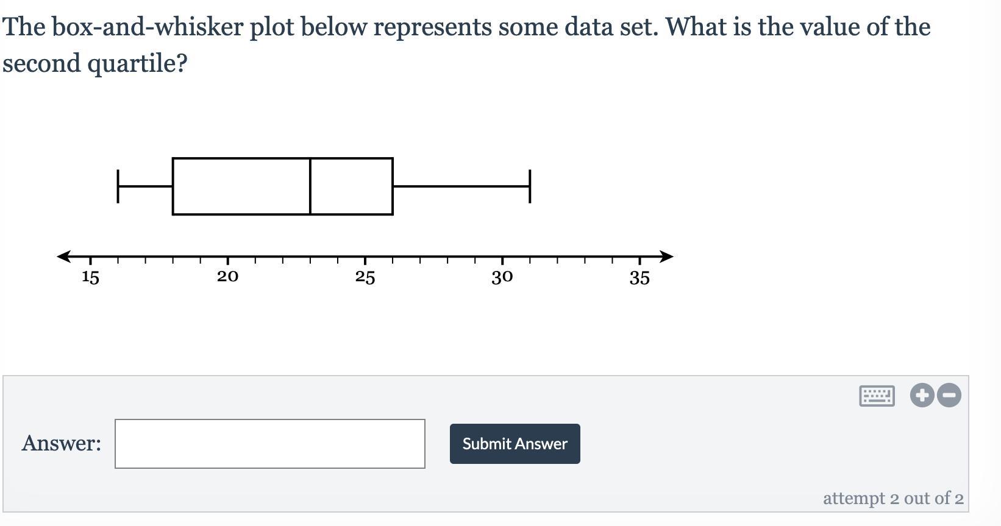Click the axis label 20
This screenshot has height=526, width=1001.
[x=227, y=277]
